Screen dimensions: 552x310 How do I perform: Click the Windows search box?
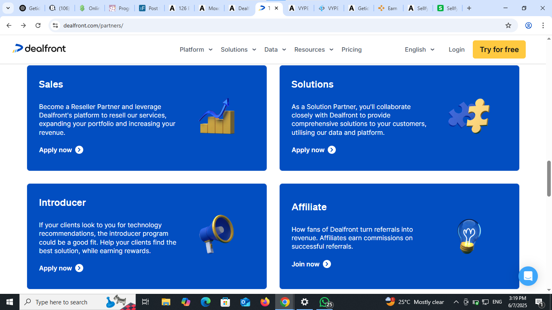point(77,302)
